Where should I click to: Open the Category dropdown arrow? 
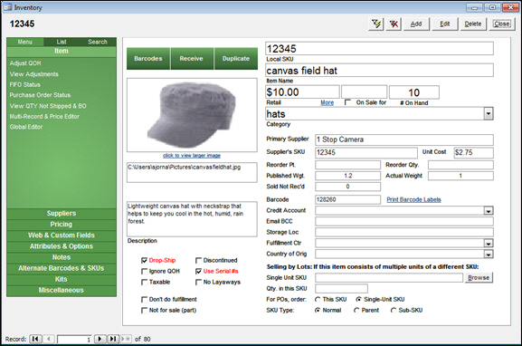pyautogui.click(x=488, y=113)
